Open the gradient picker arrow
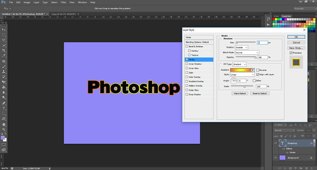This screenshot has width=317, height=170. 253,70
